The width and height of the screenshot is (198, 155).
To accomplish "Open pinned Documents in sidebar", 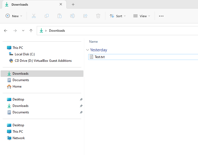I will click(21, 112).
